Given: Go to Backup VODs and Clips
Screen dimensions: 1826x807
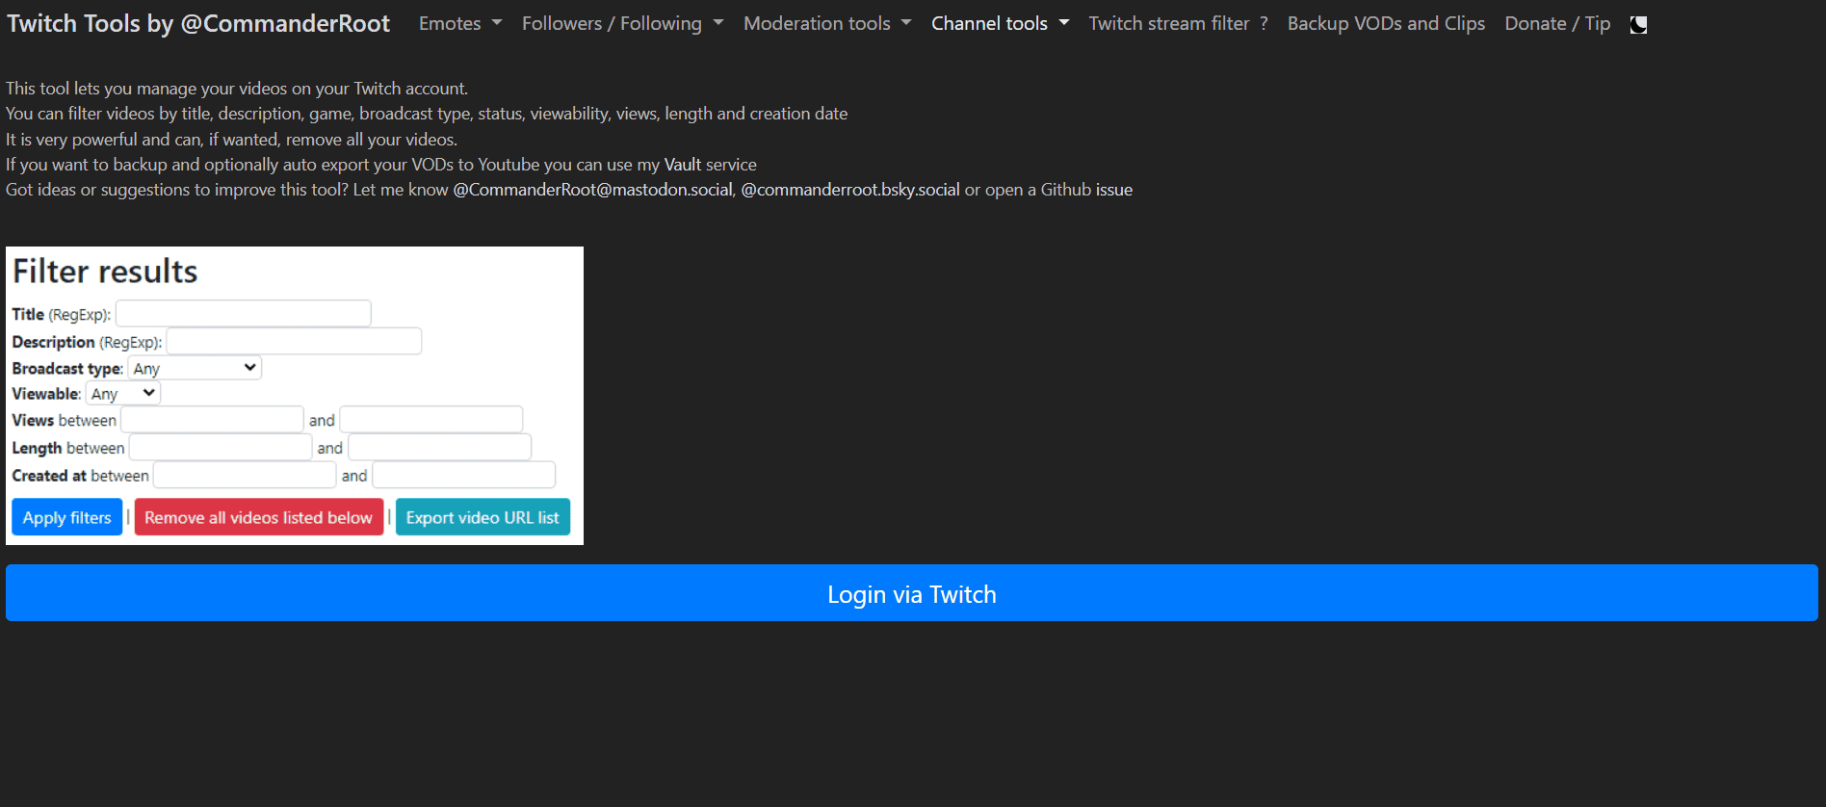Looking at the screenshot, I should 1385,24.
